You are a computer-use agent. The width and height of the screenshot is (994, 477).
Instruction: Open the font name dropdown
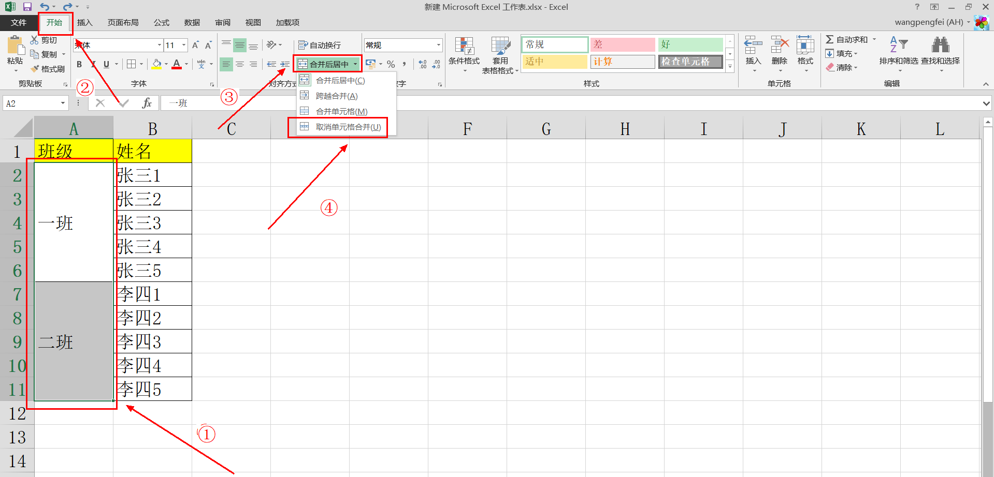coord(159,46)
